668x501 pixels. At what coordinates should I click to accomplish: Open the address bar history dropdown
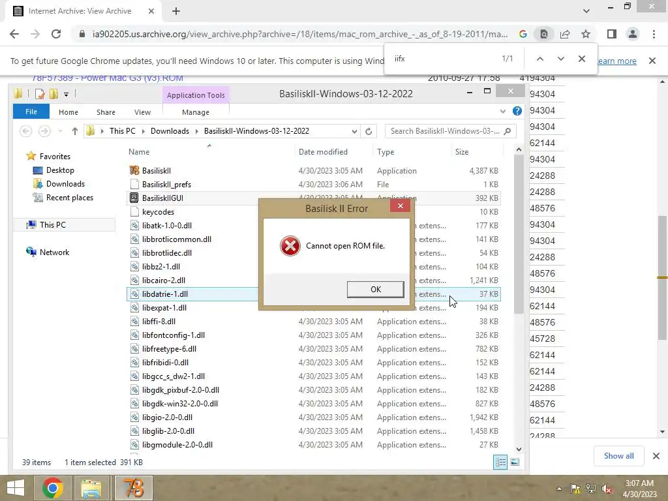[354, 131]
